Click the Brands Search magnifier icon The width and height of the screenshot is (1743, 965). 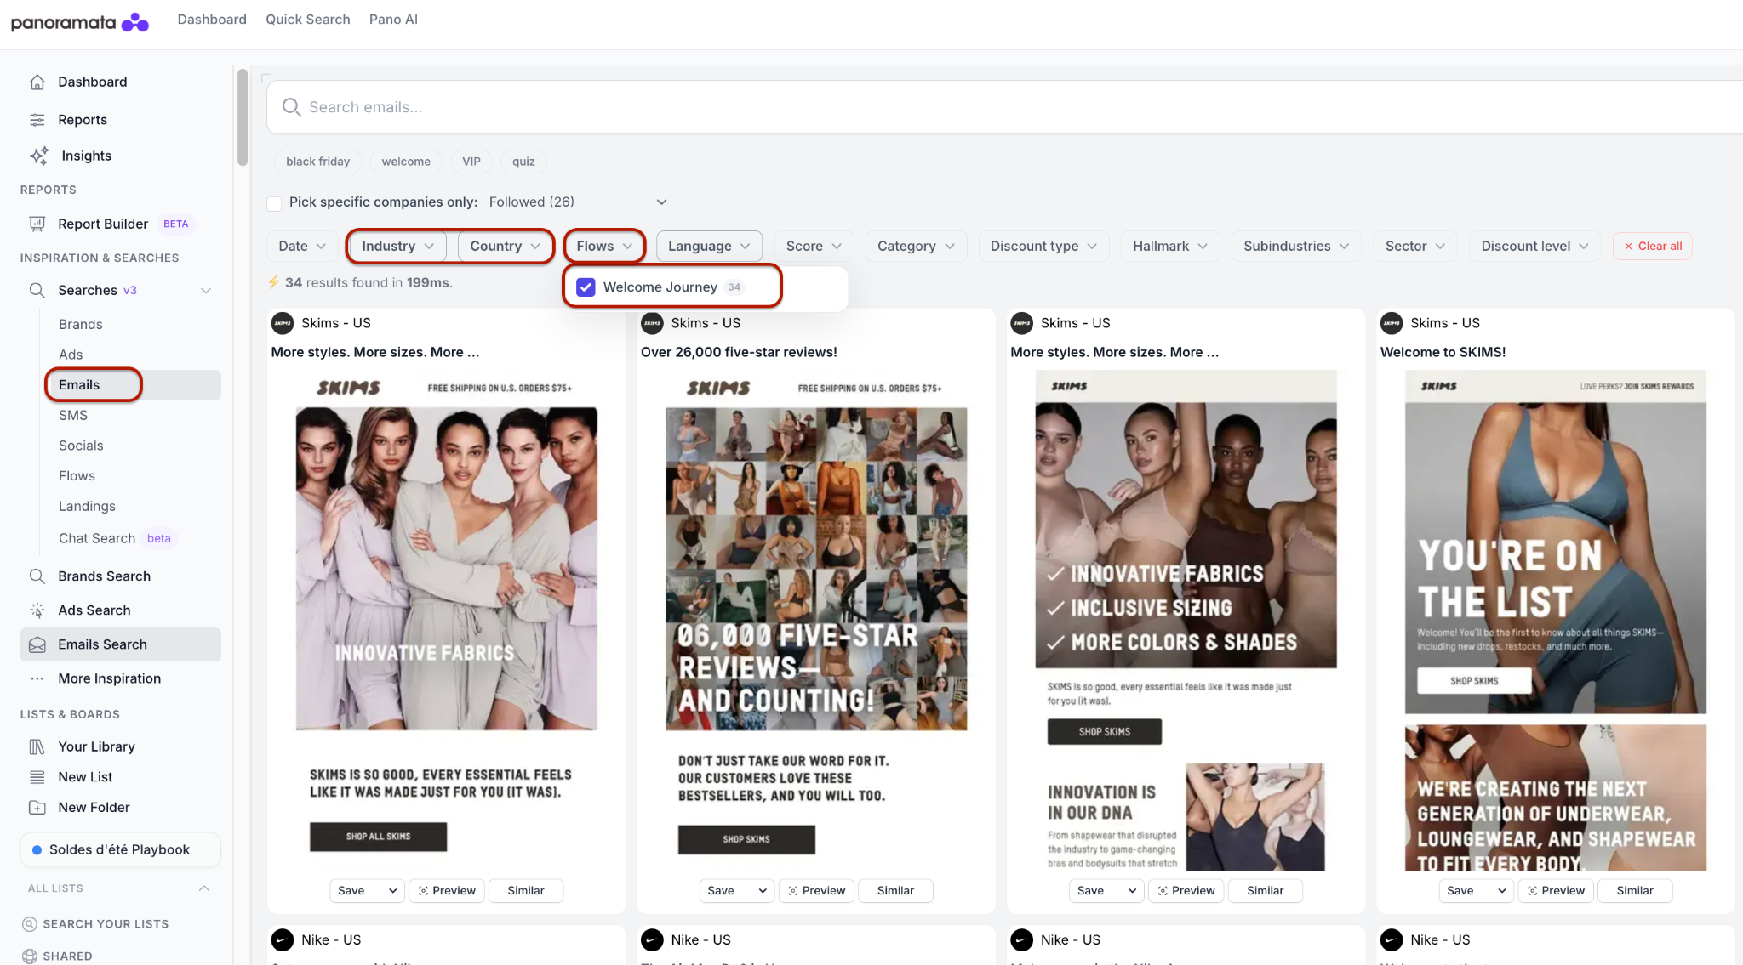[37, 576]
